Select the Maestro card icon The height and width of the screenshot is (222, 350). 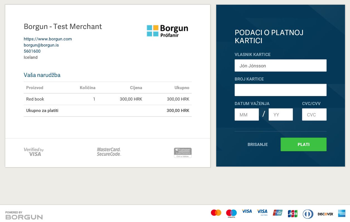tap(231, 213)
